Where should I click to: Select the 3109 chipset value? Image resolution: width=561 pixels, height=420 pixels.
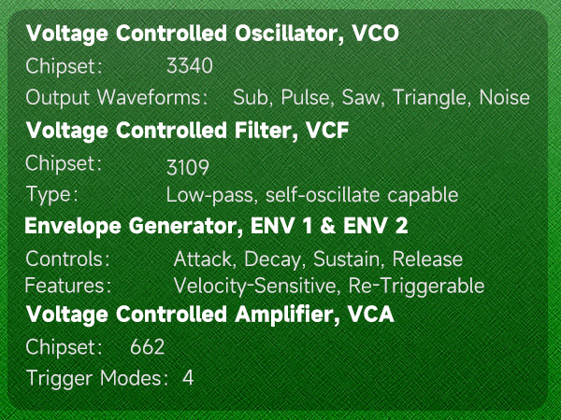click(x=187, y=168)
